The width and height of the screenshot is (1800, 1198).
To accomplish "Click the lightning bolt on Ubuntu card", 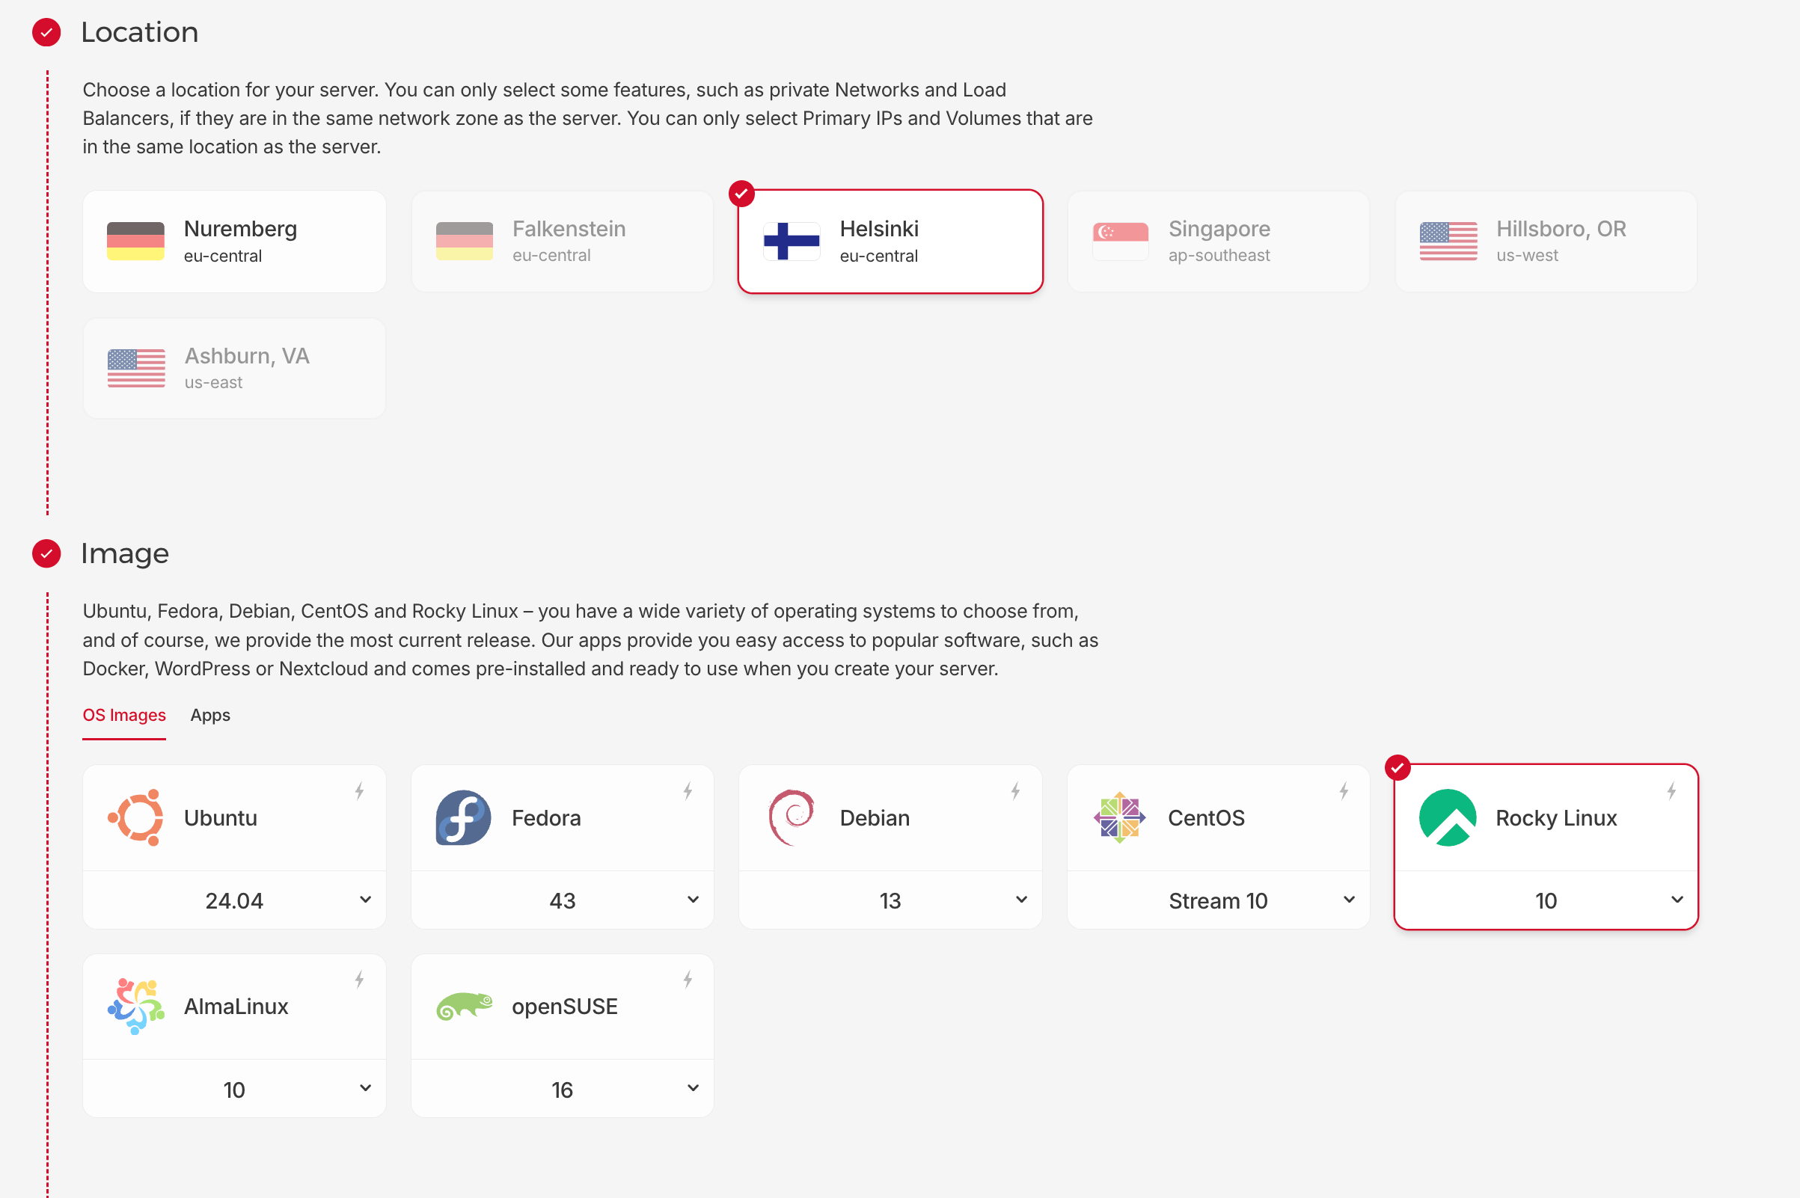I will [x=359, y=791].
